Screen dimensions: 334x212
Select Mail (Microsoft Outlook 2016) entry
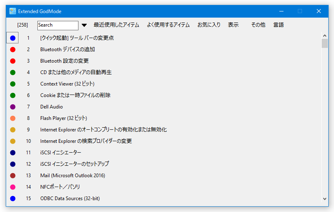pyautogui.click(x=73, y=176)
